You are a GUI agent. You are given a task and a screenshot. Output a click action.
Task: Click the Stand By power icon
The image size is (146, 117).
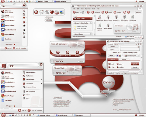(58, 52)
